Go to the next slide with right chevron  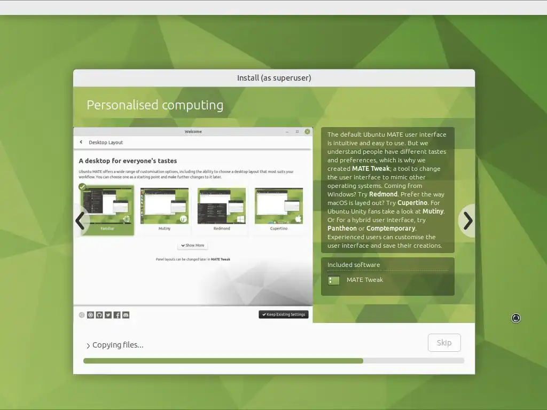tap(467, 220)
